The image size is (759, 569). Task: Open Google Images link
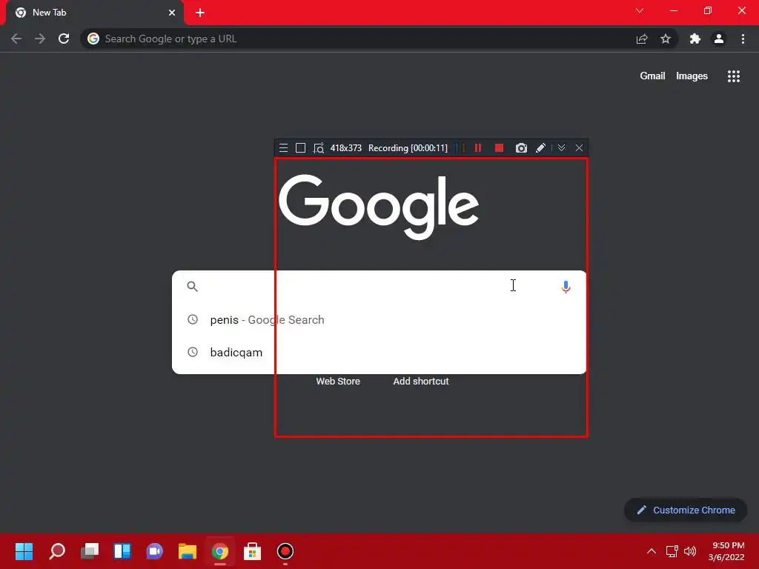coord(692,76)
